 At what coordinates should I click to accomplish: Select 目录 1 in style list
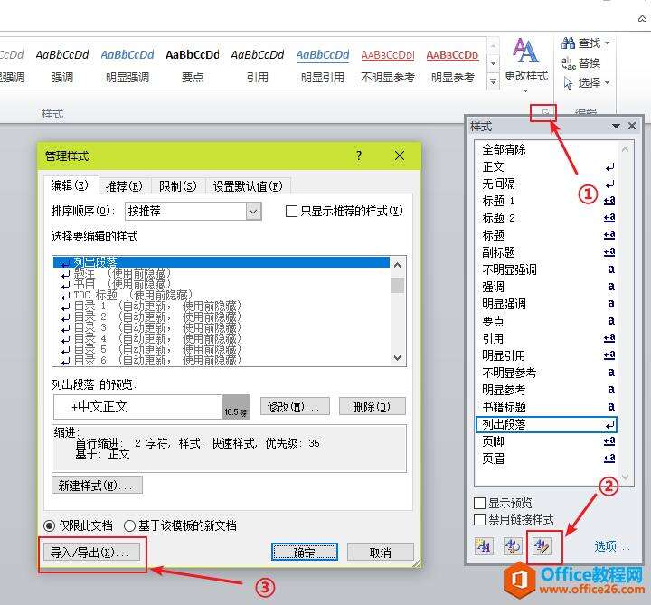pos(221,306)
